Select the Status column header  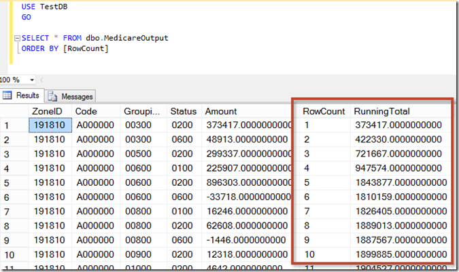183,111
